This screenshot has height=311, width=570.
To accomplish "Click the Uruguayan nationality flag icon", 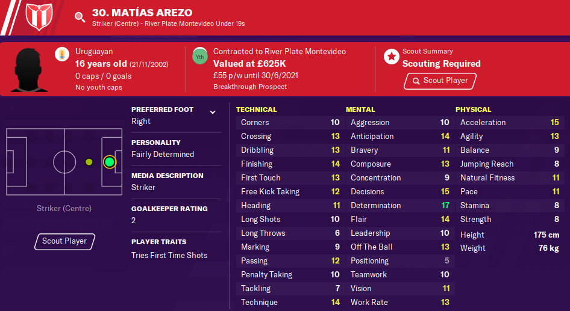I will (62, 54).
